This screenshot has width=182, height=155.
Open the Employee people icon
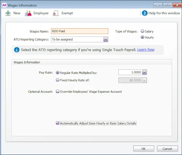click(x=28, y=13)
